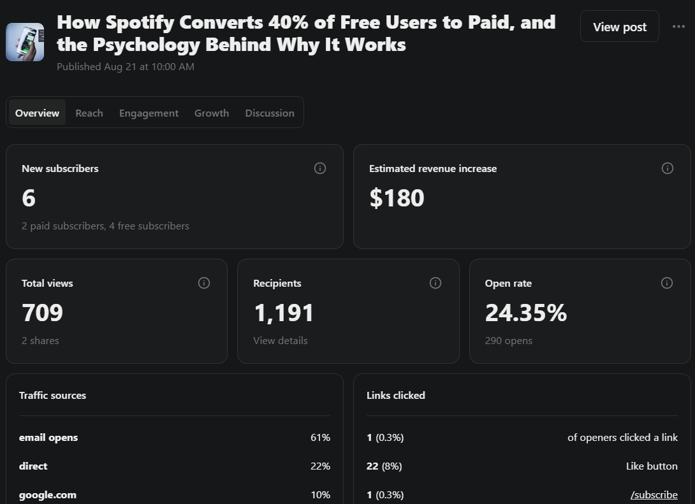Click the 'Recipients' card label
The height and width of the screenshot is (504, 695).
(277, 283)
